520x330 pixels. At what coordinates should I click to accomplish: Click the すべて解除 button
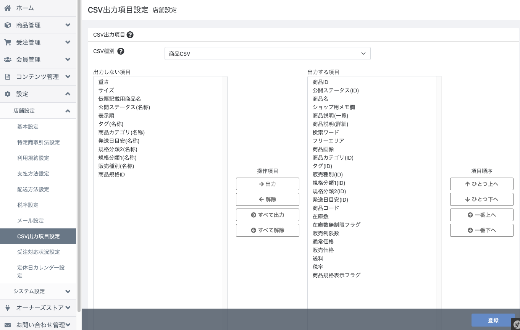pyautogui.click(x=267, y=230)
